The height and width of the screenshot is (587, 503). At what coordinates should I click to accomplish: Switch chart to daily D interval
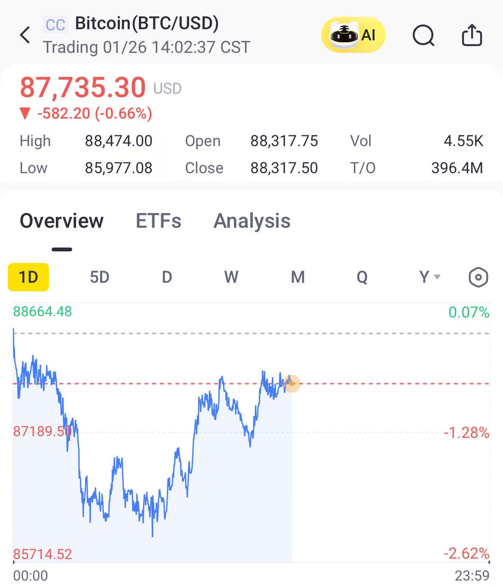[167, 277]
